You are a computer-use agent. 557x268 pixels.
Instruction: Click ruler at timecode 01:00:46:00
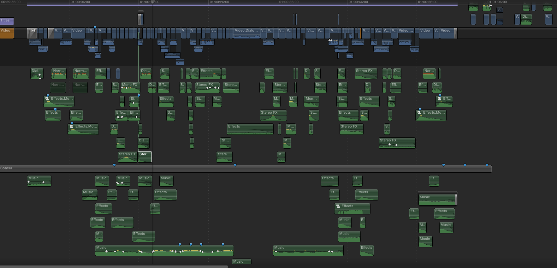[x=358, y=2]
